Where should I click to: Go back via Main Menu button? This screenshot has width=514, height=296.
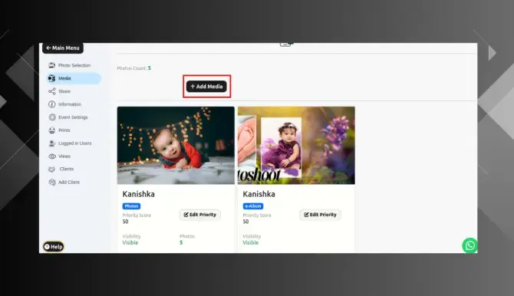[x=63, y=48]
